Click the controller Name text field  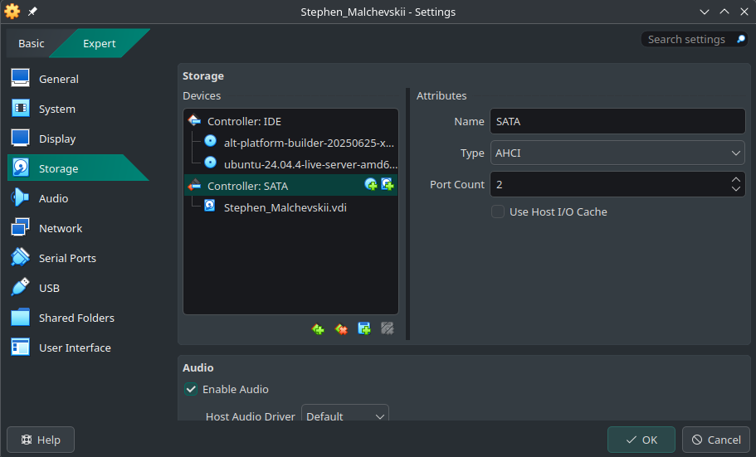(617, 121)
